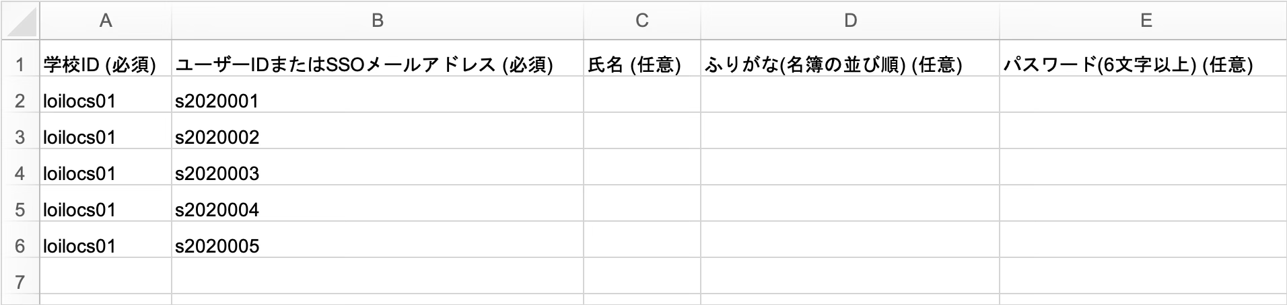Select cell containing s2020003

(x=378, y=173)
